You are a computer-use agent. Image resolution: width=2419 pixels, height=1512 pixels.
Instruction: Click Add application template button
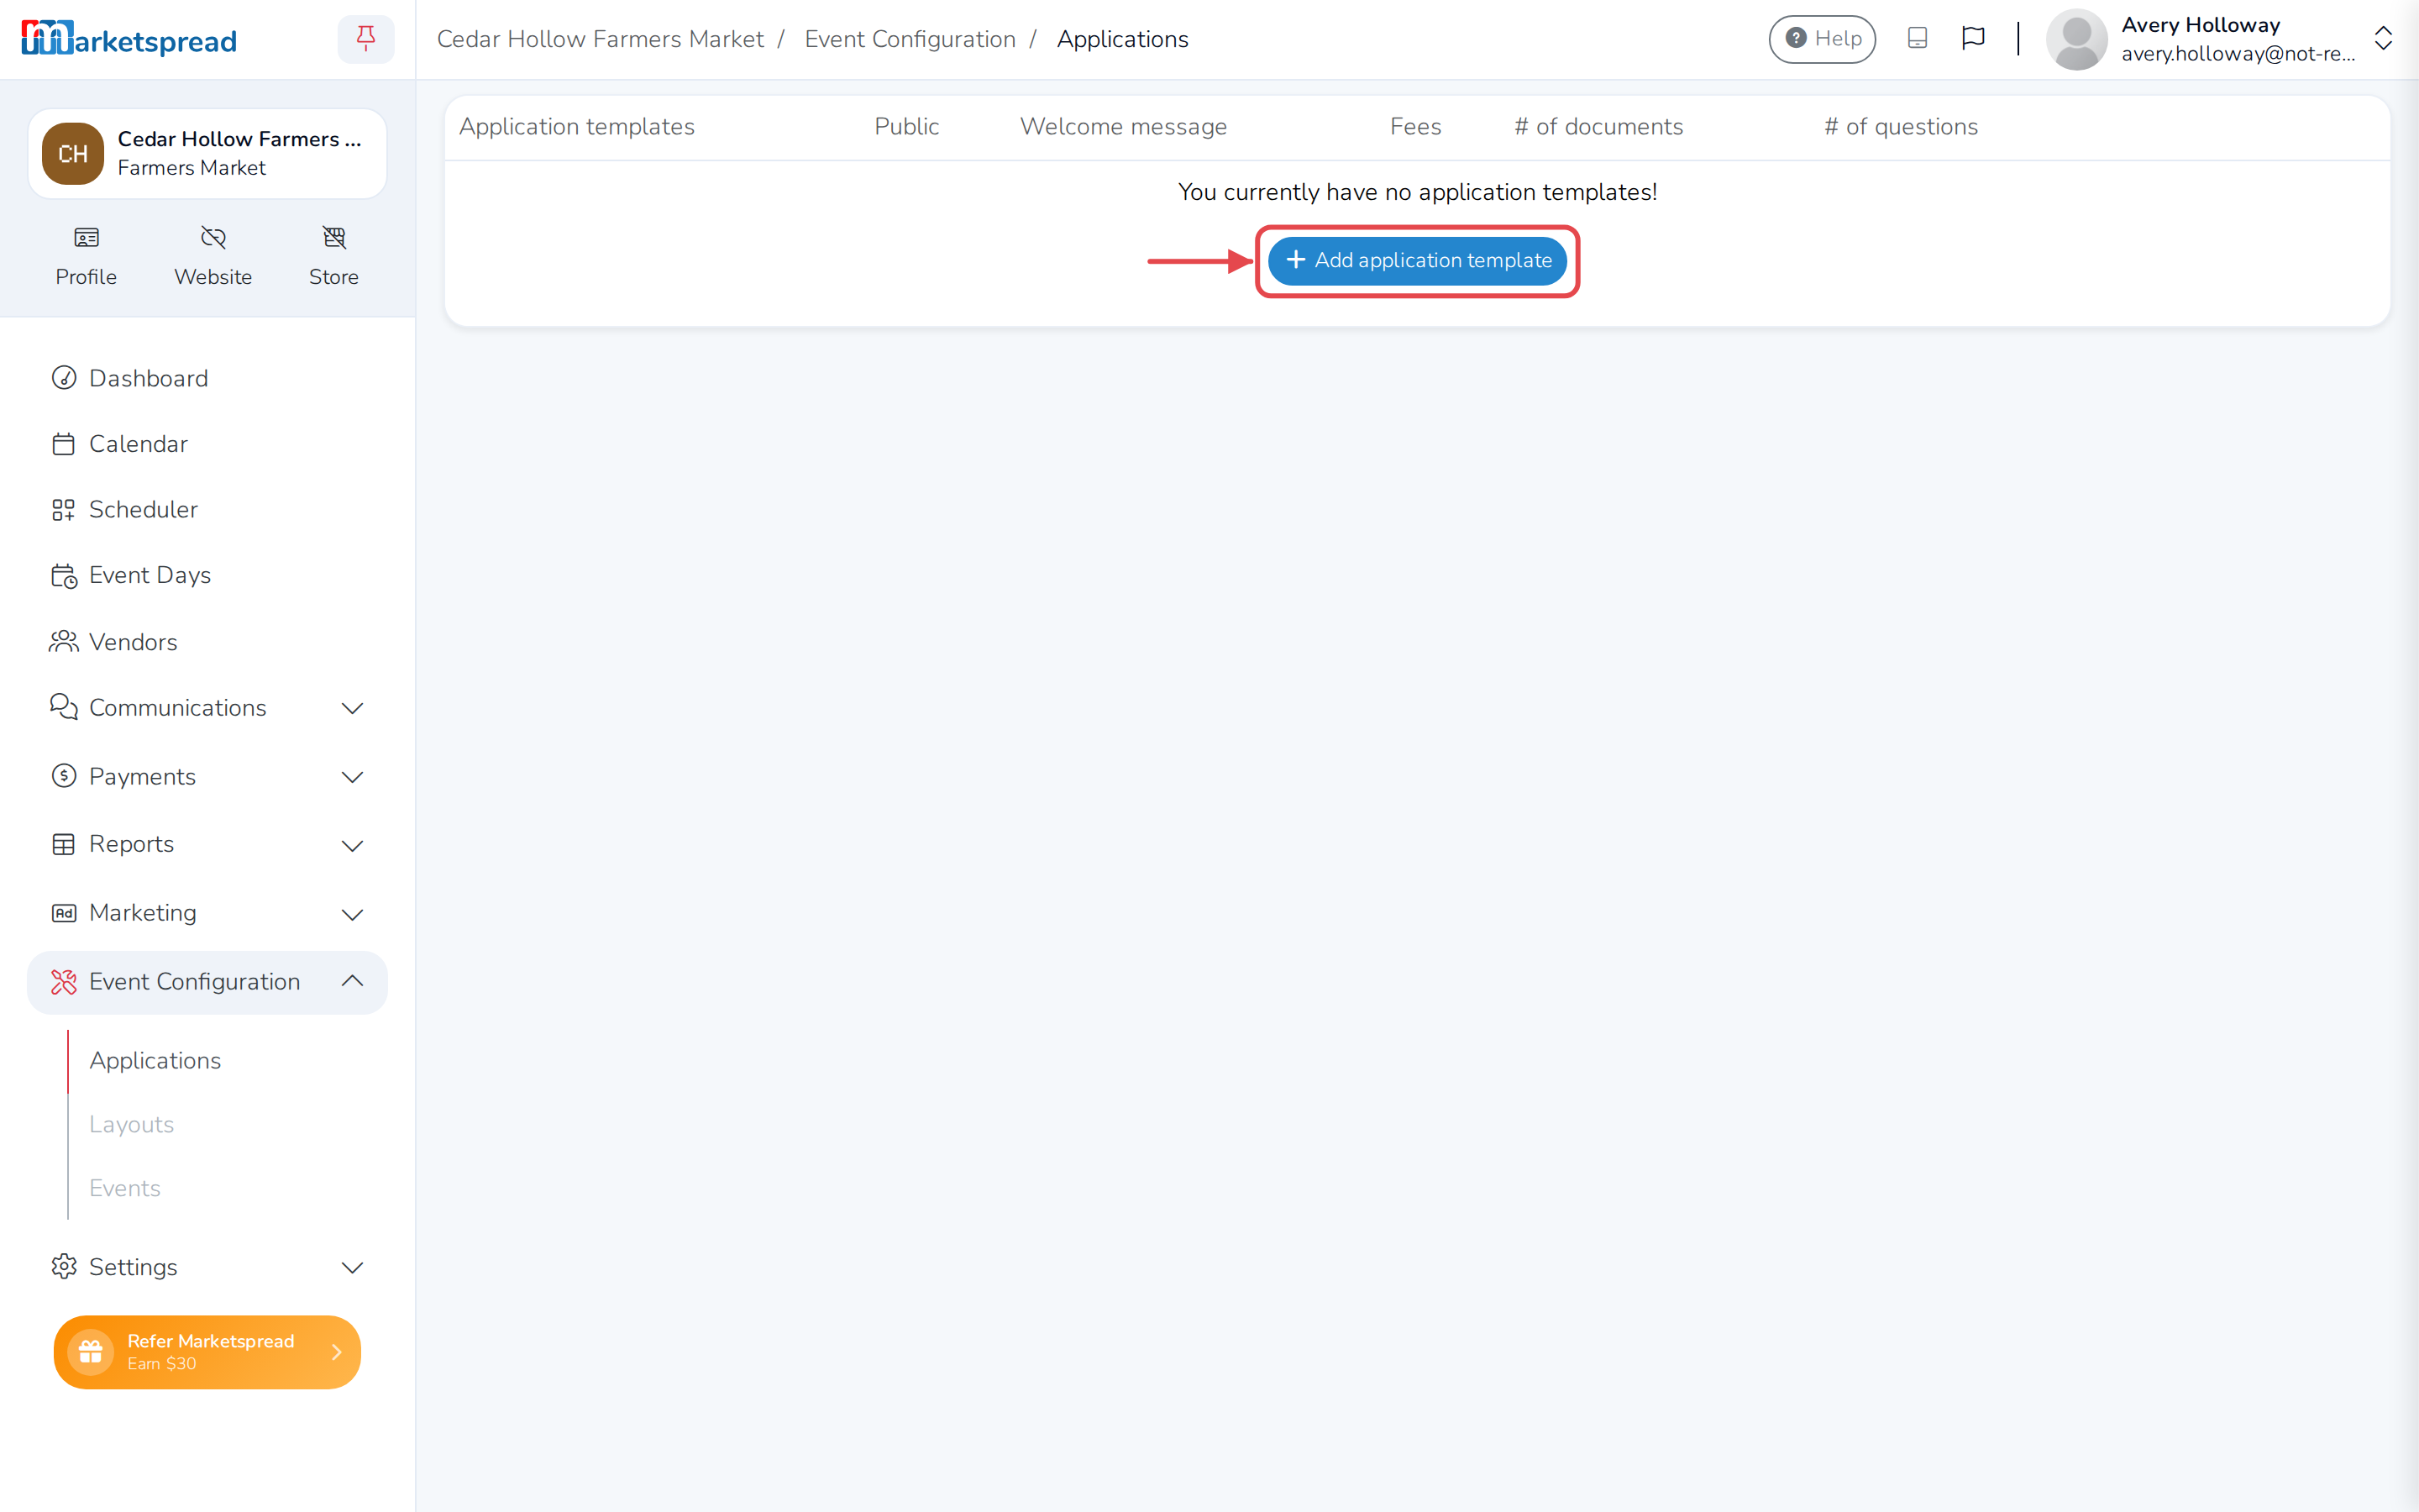1418,260
